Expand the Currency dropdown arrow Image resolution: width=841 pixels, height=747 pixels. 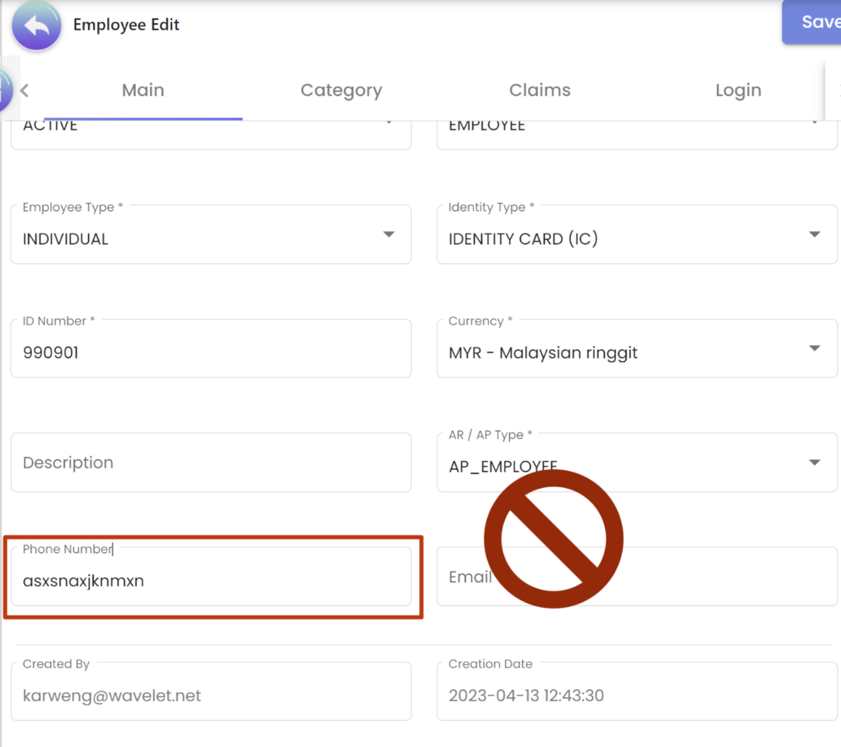[x=814, y=348]
